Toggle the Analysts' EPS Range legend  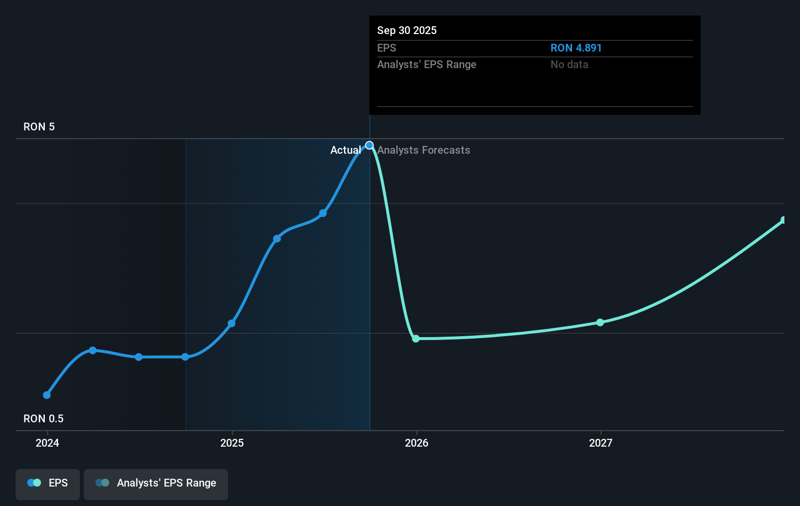156,484
